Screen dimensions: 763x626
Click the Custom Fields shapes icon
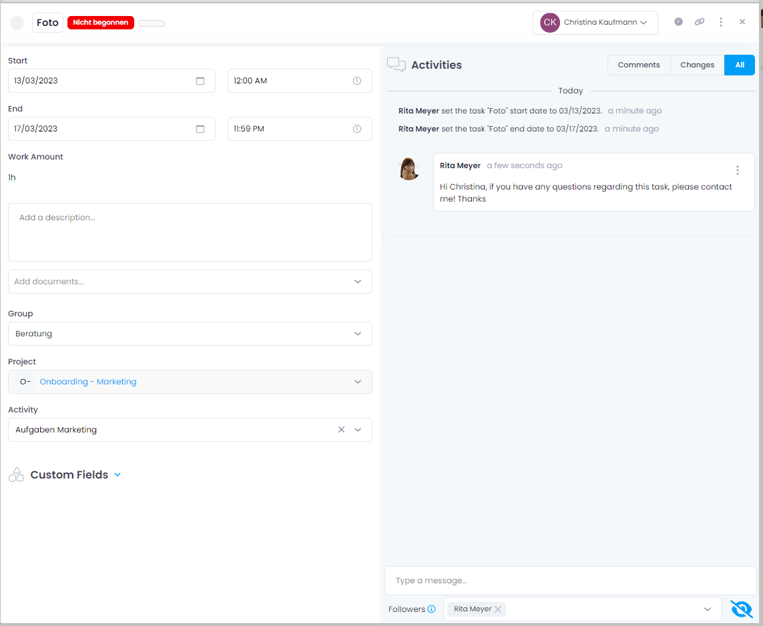coord(16,475)
